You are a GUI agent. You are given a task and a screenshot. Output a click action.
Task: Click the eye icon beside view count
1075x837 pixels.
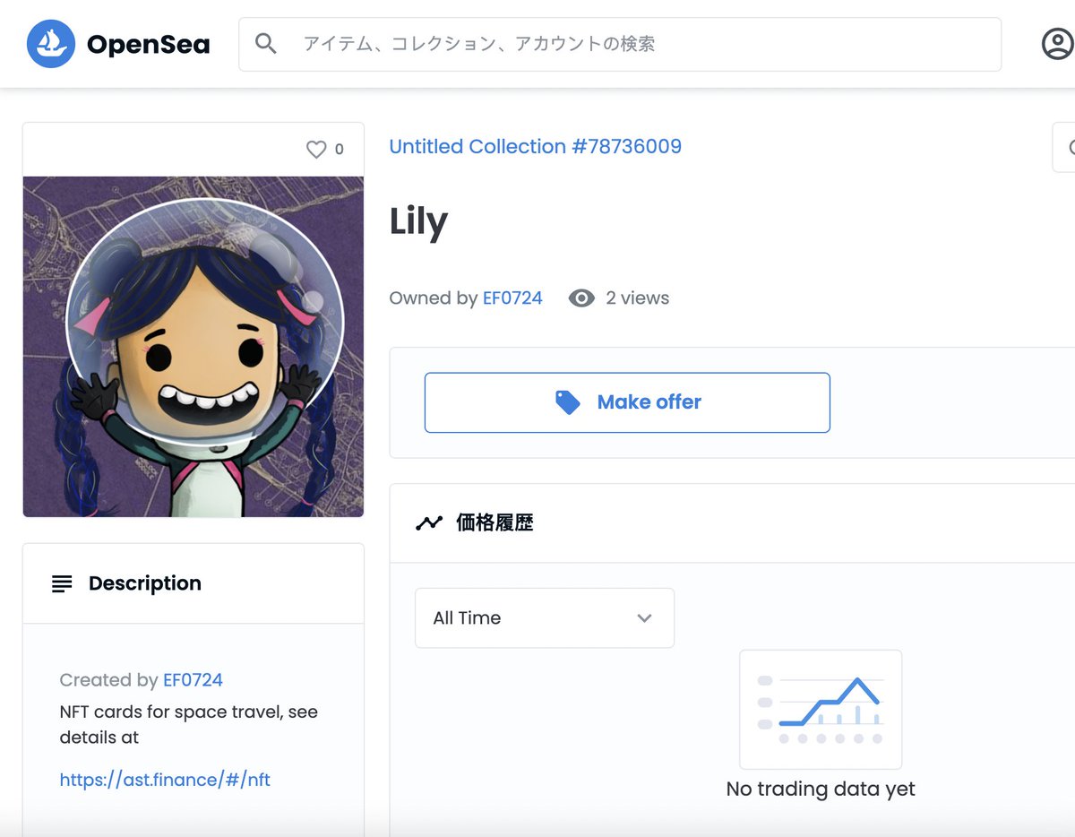click(x=580, y=298)
